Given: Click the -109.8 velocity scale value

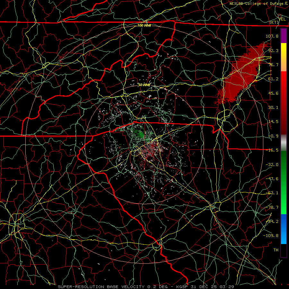Looking at the screenshot, I should (x=271, y=236).
